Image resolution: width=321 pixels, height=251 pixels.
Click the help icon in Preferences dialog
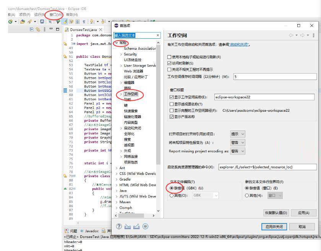pyautogui.click(x=119, y=227)
